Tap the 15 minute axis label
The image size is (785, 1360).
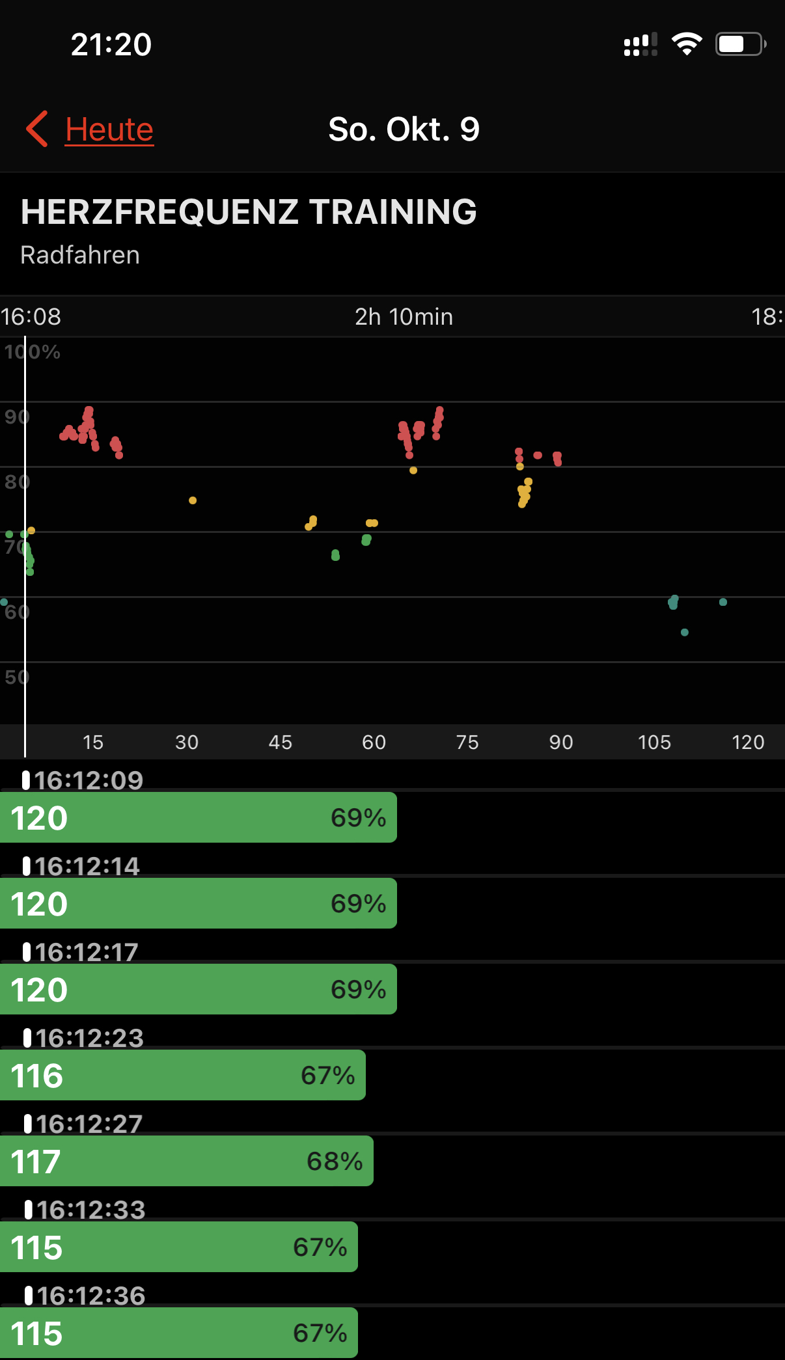(x=93, y=742)
